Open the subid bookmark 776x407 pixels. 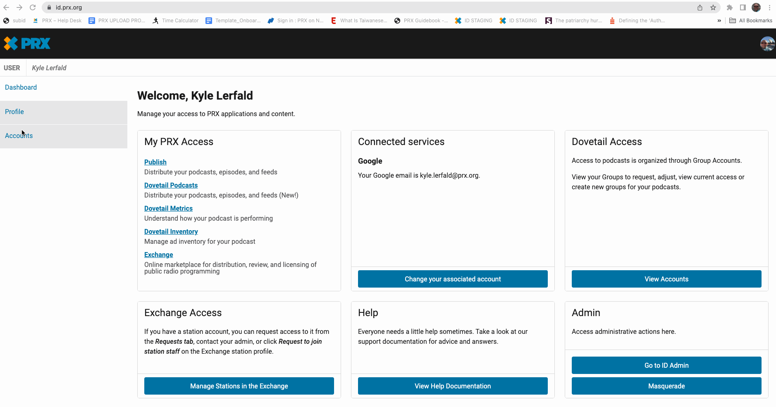pos(14,21)
